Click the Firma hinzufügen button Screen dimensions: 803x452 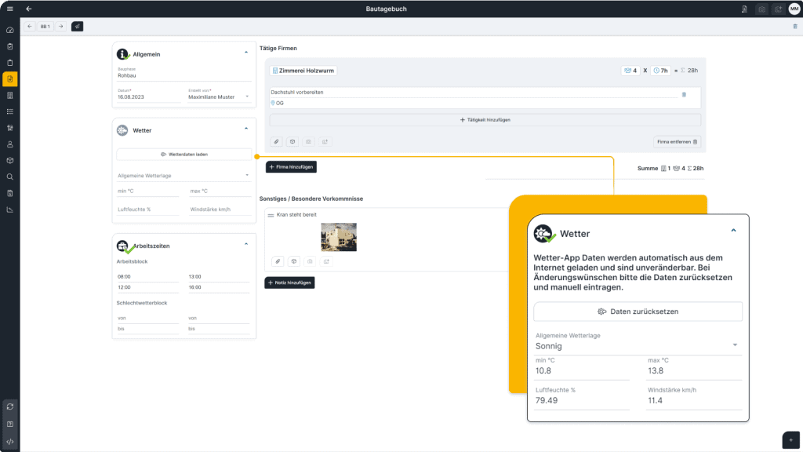pyautogui.click(x=291, y=167)
